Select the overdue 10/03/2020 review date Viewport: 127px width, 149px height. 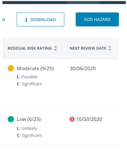pyautogui.click(x=89, y=119)
